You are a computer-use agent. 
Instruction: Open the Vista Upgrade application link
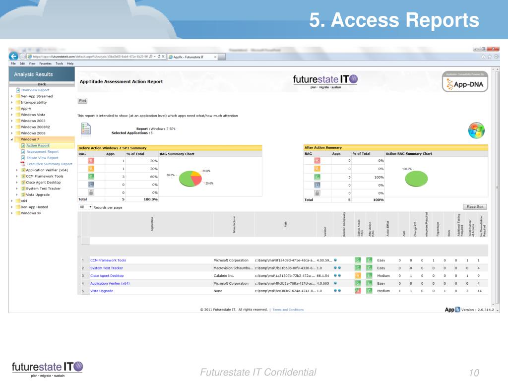point(102,291)
